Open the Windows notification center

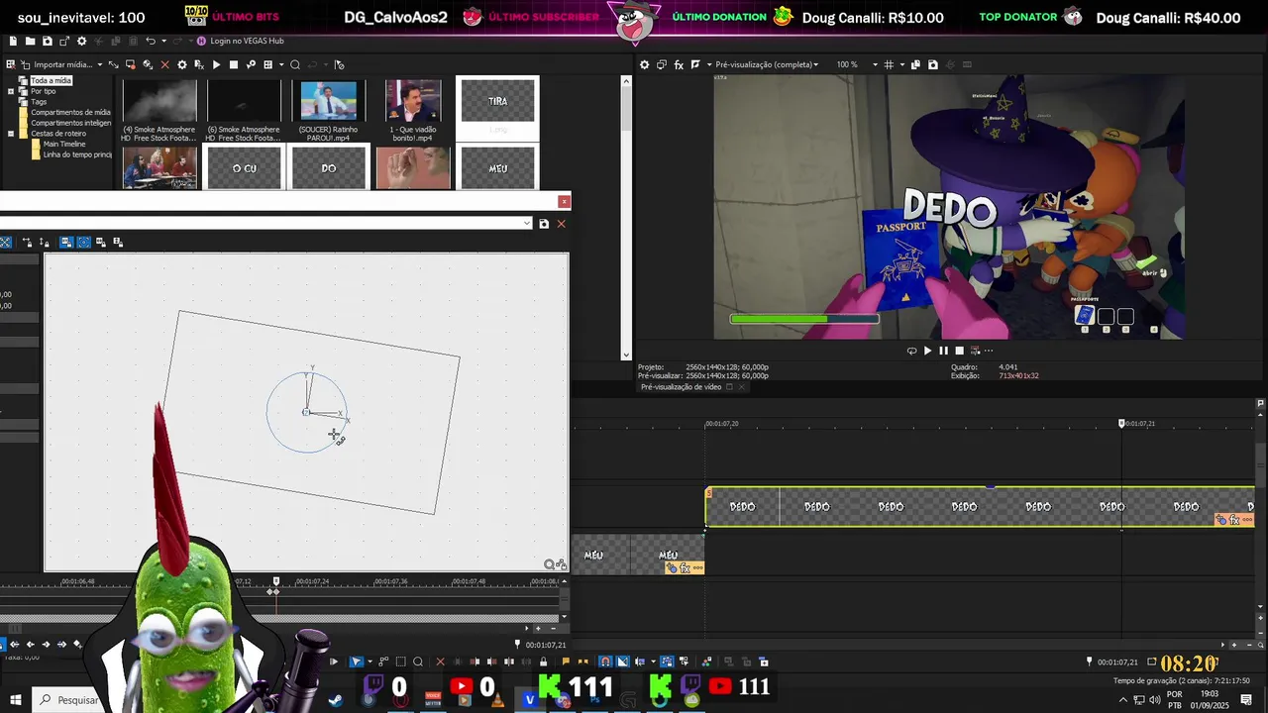tap(1246, 700)
